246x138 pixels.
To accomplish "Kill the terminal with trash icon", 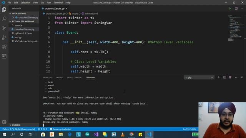I will pyautogui.click(x=230, y=77).
